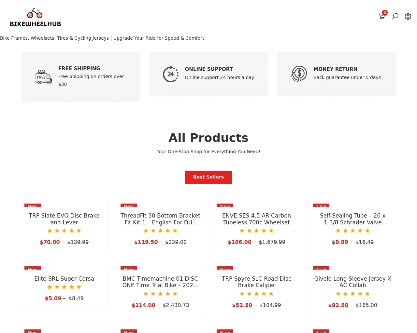Click the 24-hour online support icon
The width and height of the screenshot is (417, 333).
tap(171, 74)
